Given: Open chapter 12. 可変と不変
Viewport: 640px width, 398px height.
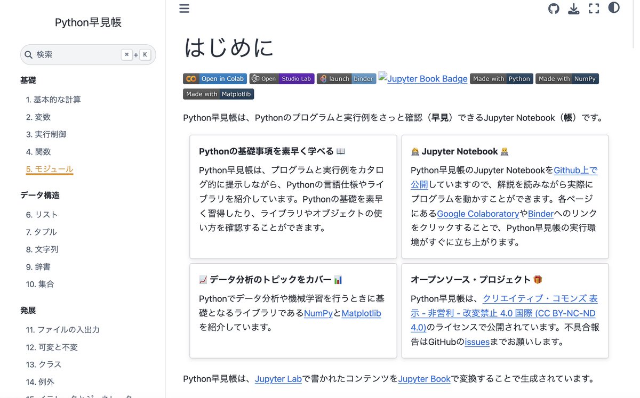Looking at the screenshot, I should (x=52, y=347).
